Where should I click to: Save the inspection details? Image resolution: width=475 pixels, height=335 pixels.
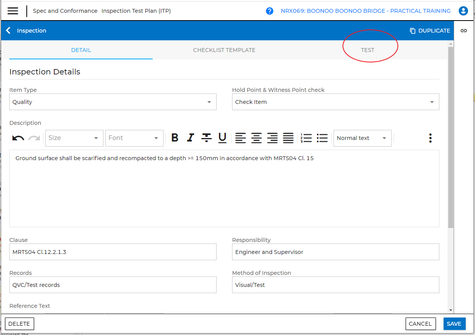[x=454, y=324]
